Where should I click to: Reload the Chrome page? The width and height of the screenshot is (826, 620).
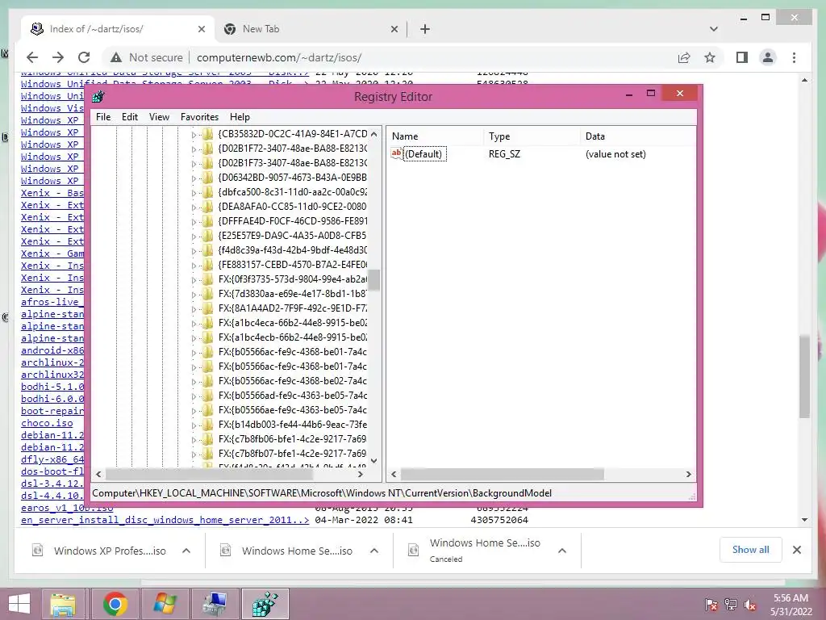point(84,57)
